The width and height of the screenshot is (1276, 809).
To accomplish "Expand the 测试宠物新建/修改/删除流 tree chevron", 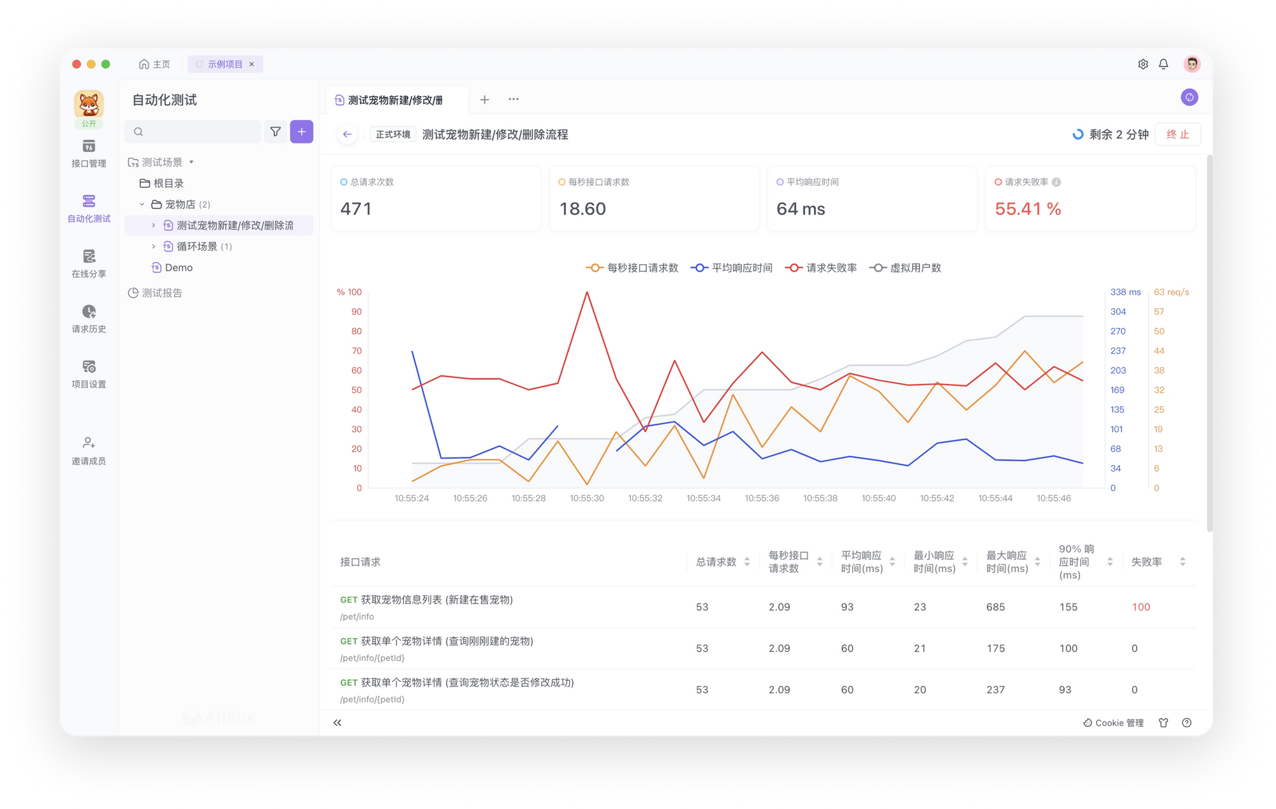I will point(153,225).
